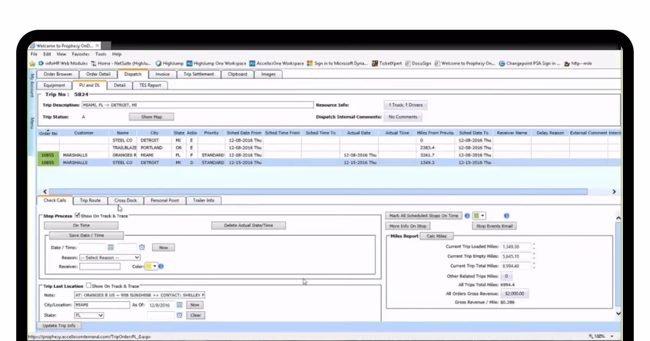Click Delete Actual Date/Time button

(x=249, y=225)
